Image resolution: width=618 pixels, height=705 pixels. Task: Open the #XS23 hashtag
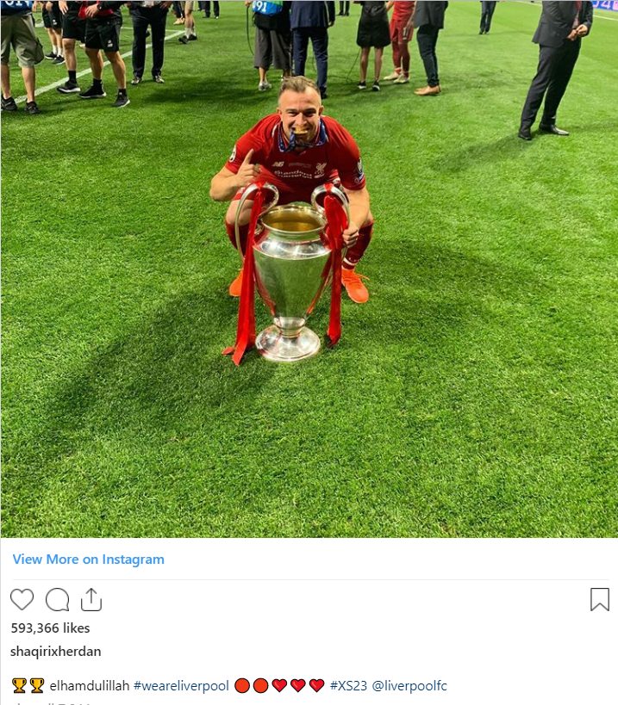[348, 686]
